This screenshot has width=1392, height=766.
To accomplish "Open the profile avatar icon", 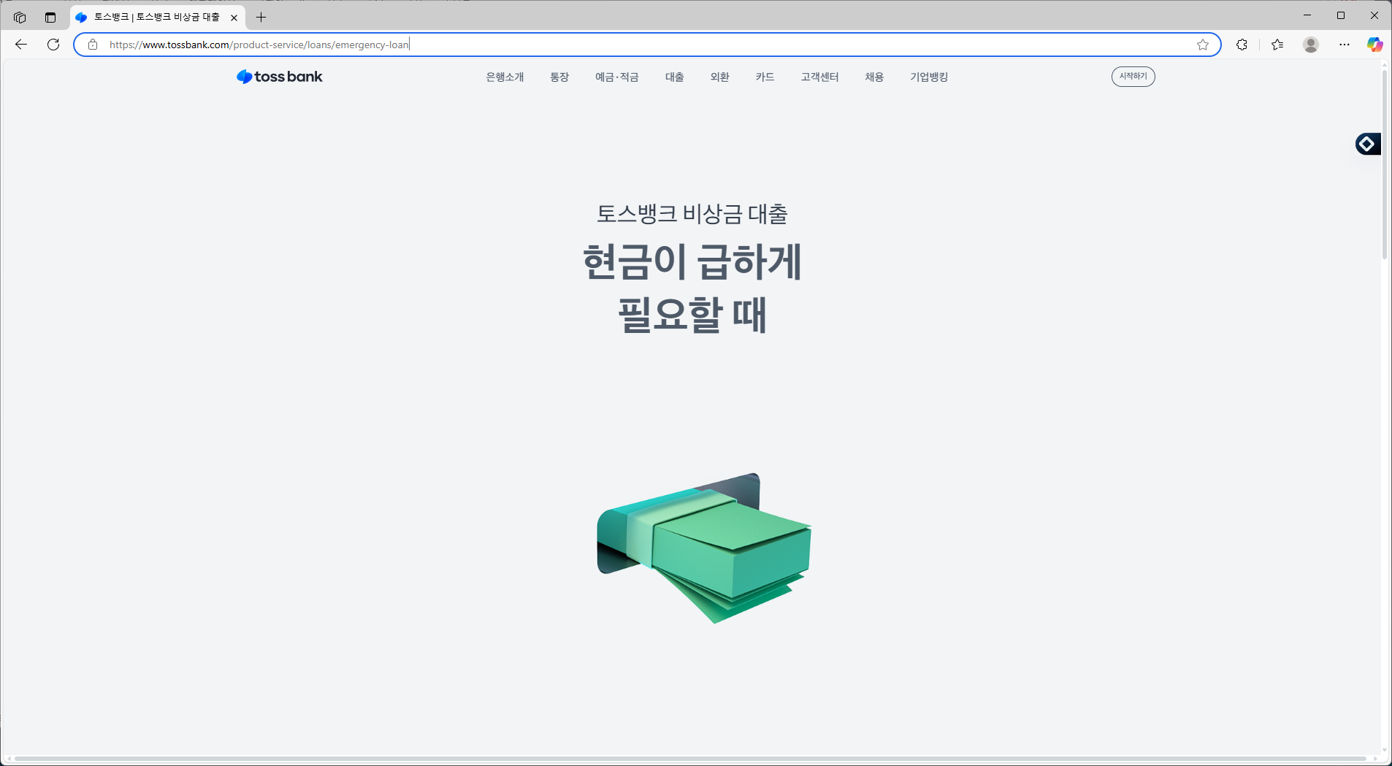I will pos(1311,45).
